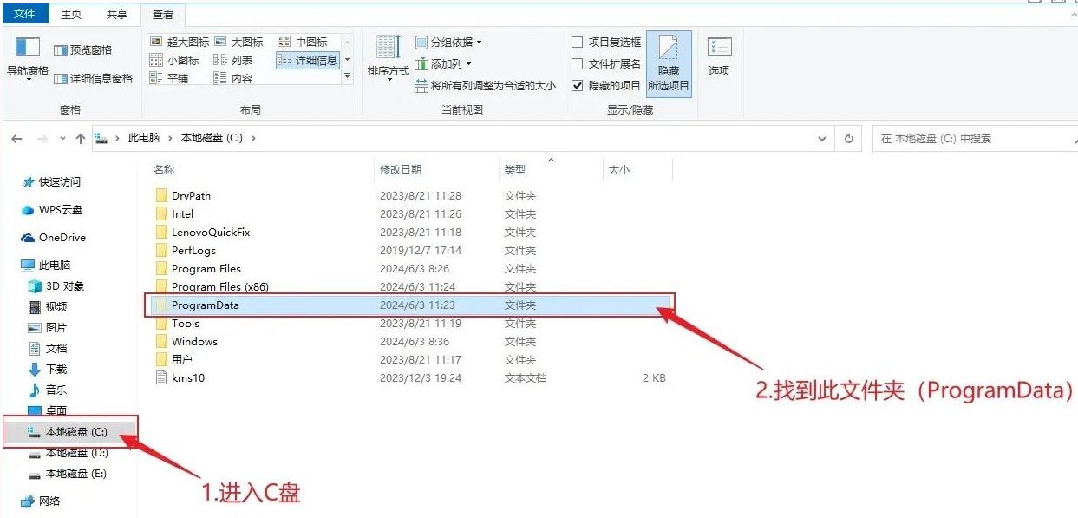
Task: Select the Intel folder
Action: click(182, 214)
